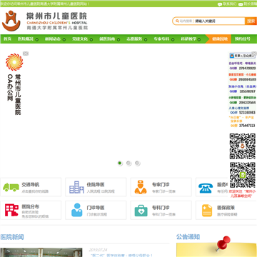Select the first carousel slide dot

click(120, 163)
